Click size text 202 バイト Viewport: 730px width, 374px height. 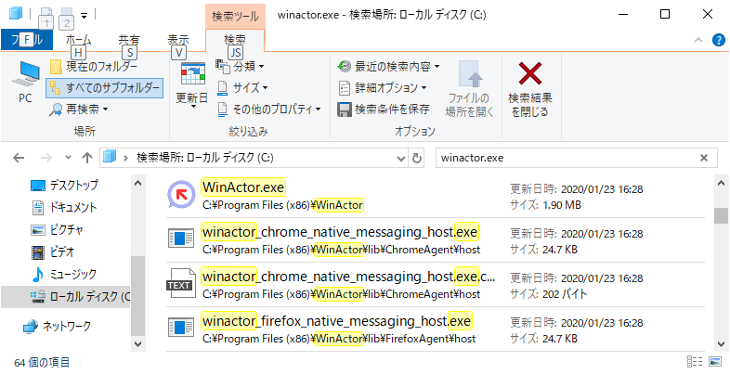pos(566,294)
